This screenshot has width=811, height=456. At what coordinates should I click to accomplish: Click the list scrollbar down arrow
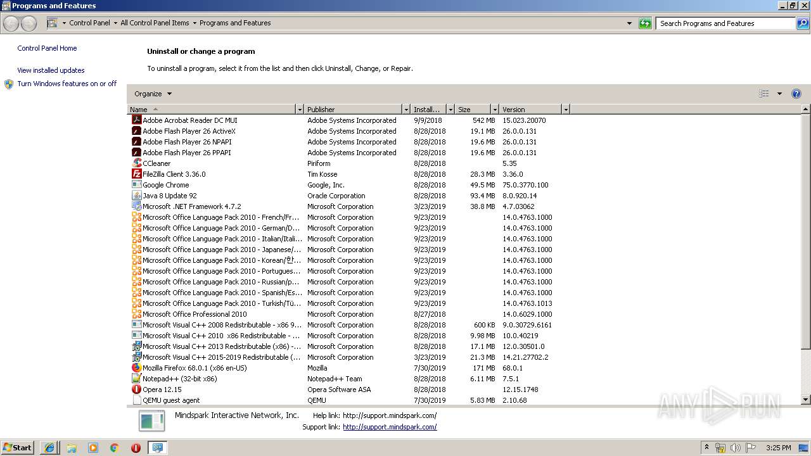pos(806,400)
